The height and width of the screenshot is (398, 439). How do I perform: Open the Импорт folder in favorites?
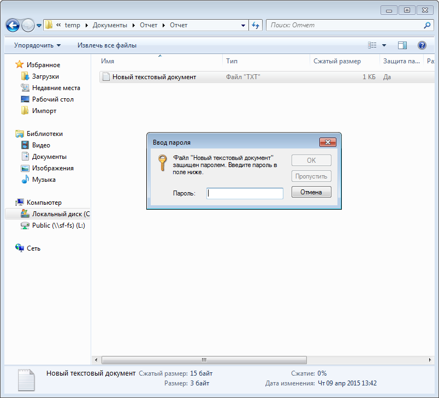tap(44, 111)
